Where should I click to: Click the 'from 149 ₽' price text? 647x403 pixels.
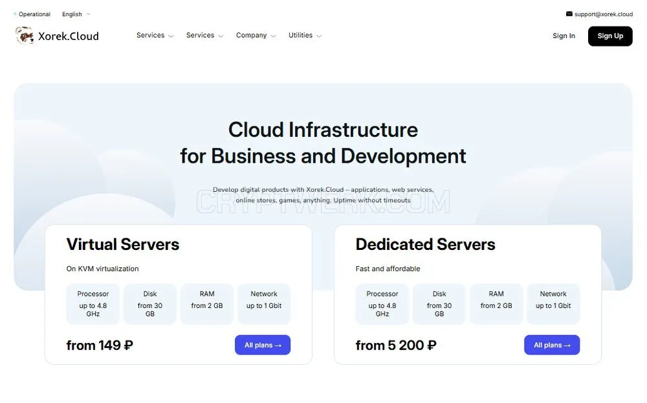(x=100, y=346)
